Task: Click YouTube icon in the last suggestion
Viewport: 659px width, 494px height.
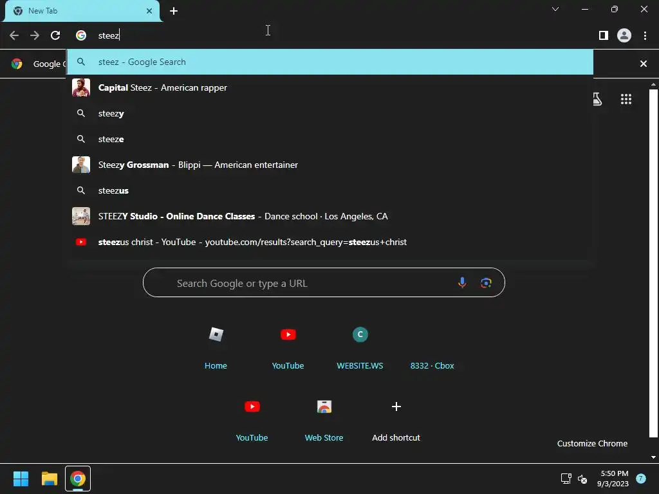Action: tap(81, 242)
